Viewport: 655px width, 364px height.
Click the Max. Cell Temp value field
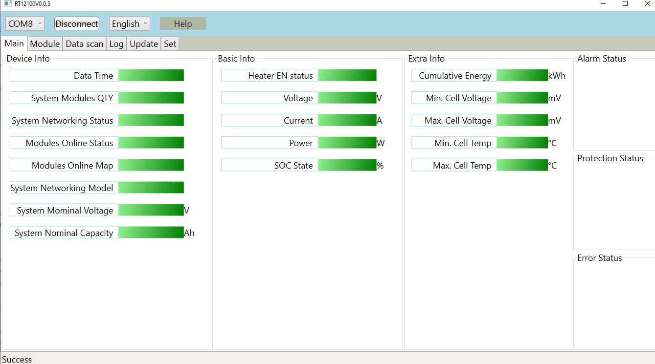point(522,165)
